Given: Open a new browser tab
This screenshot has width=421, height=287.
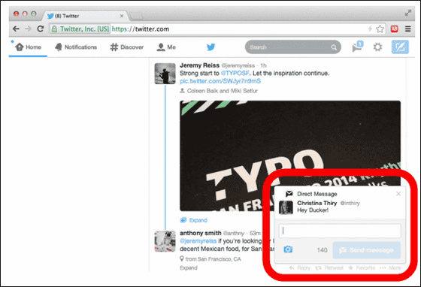Looking at the screenshot, I should [x=136, y=16].
